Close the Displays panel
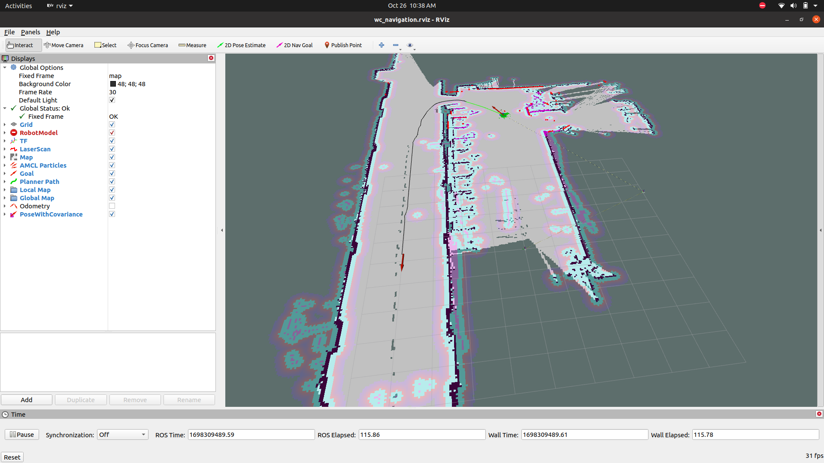Screen dimensions: 824x463 click(211, 58)
